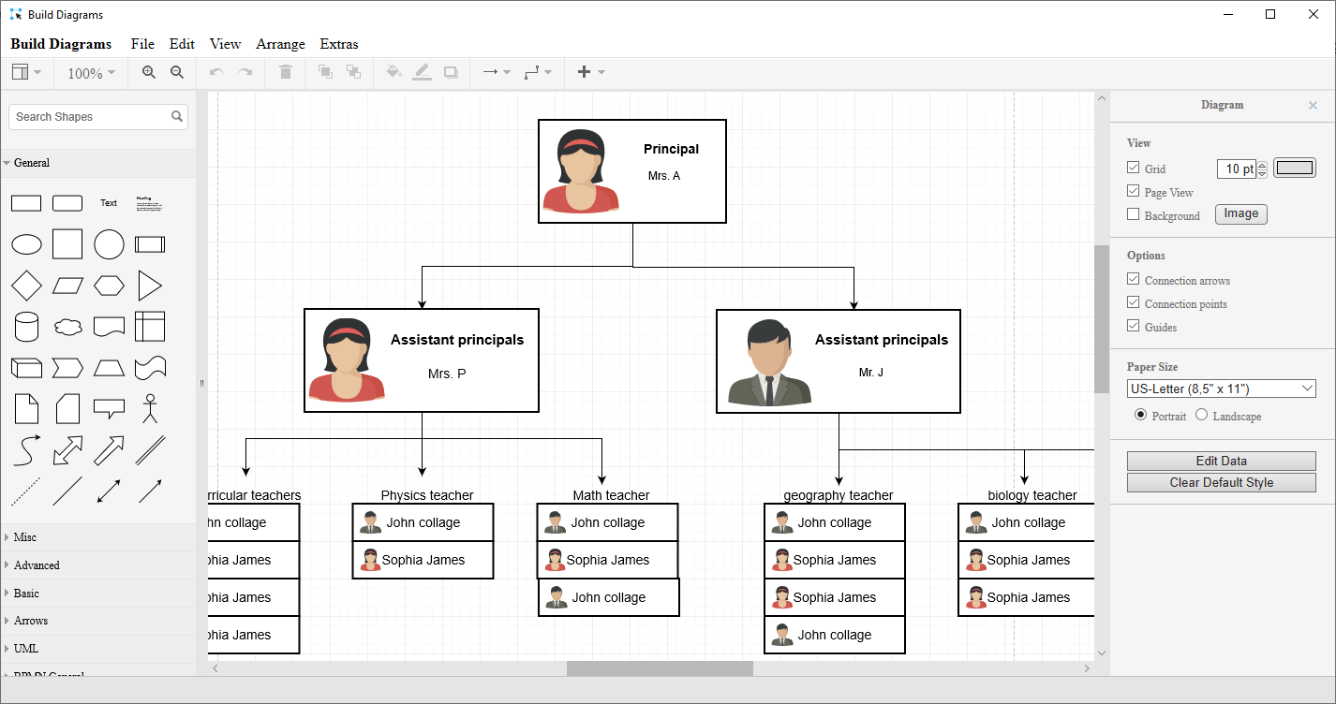Select the Rounded Rectangle shape
Viewport: 1336px width, 704px height.
pyautogui.click(x=67, y=203)
